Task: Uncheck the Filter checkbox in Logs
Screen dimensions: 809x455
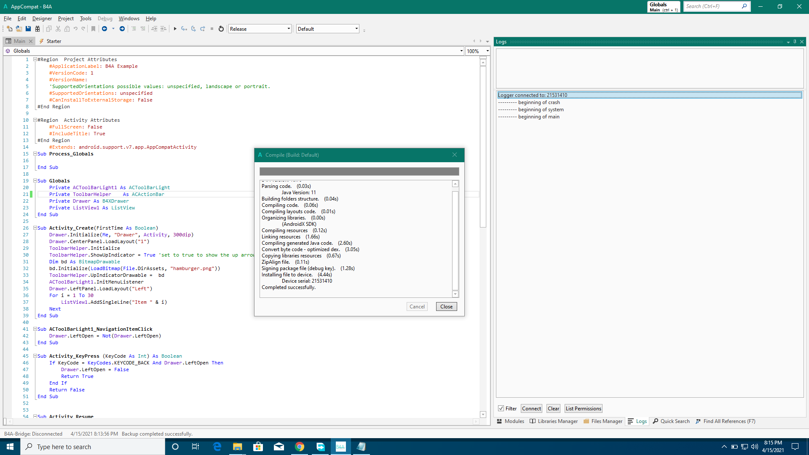Action: 501,409
